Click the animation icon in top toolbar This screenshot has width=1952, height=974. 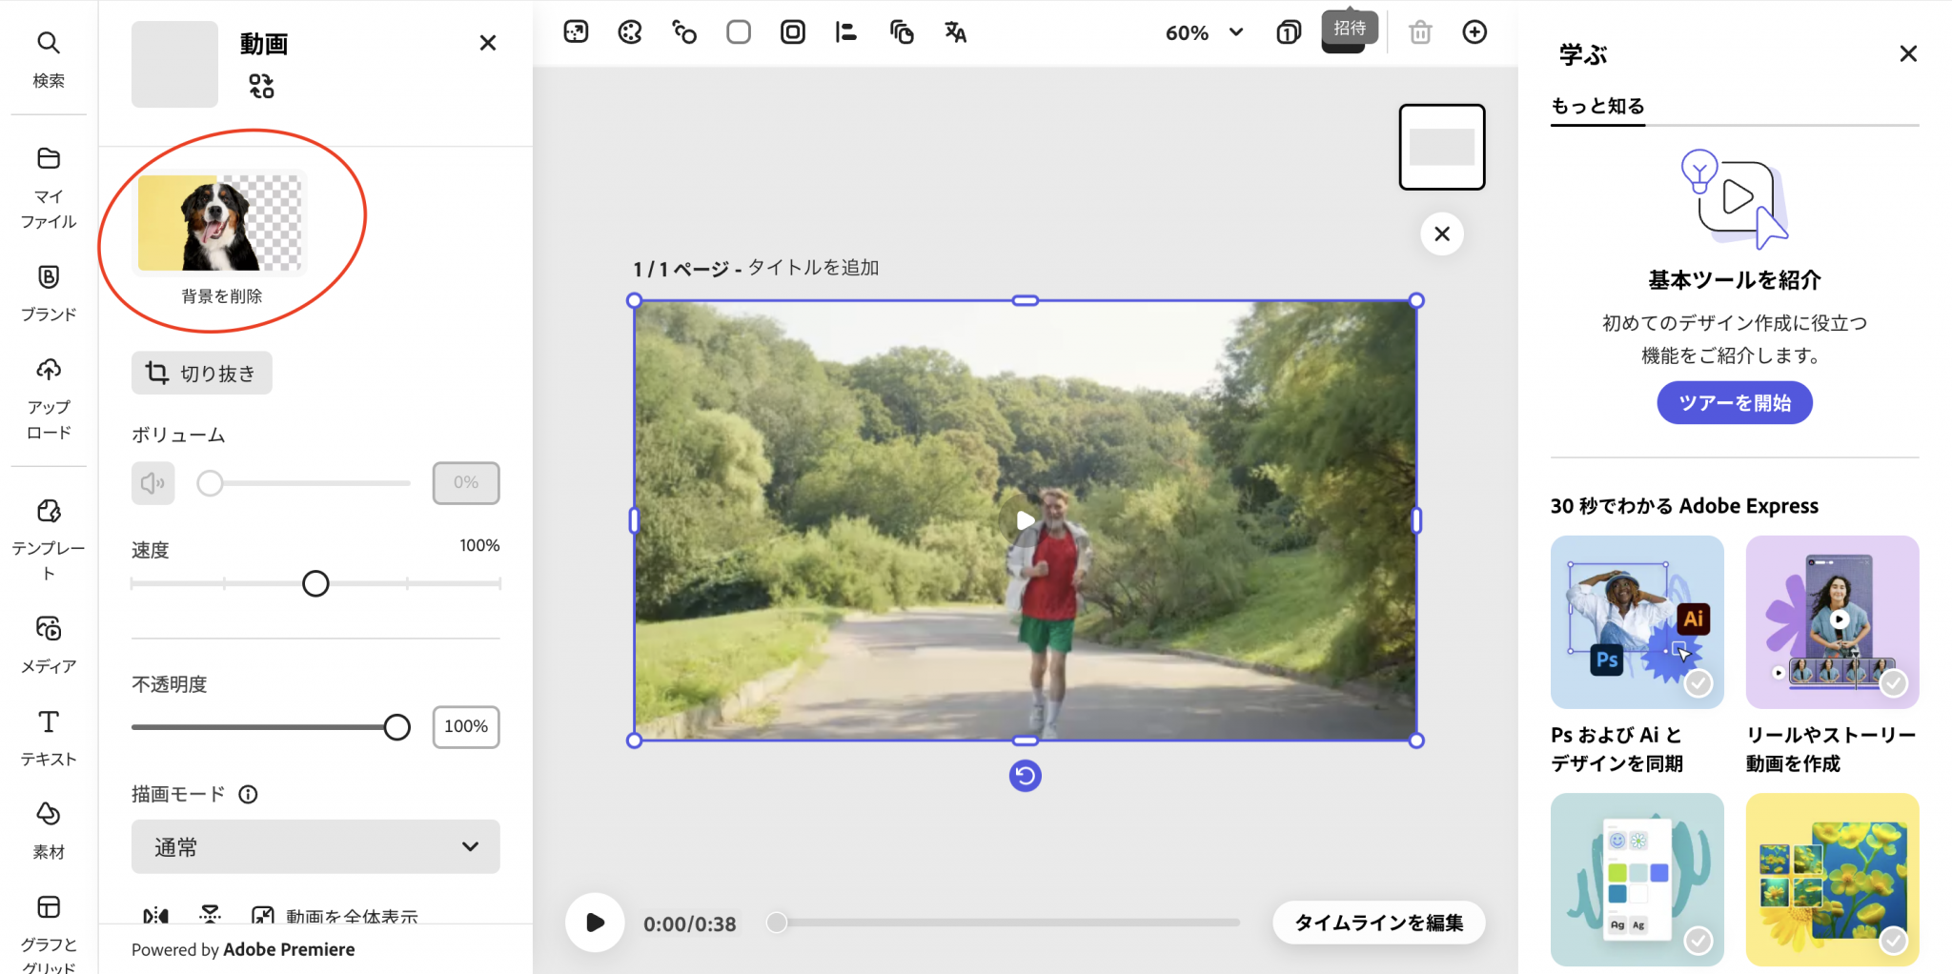click(684, 32)
